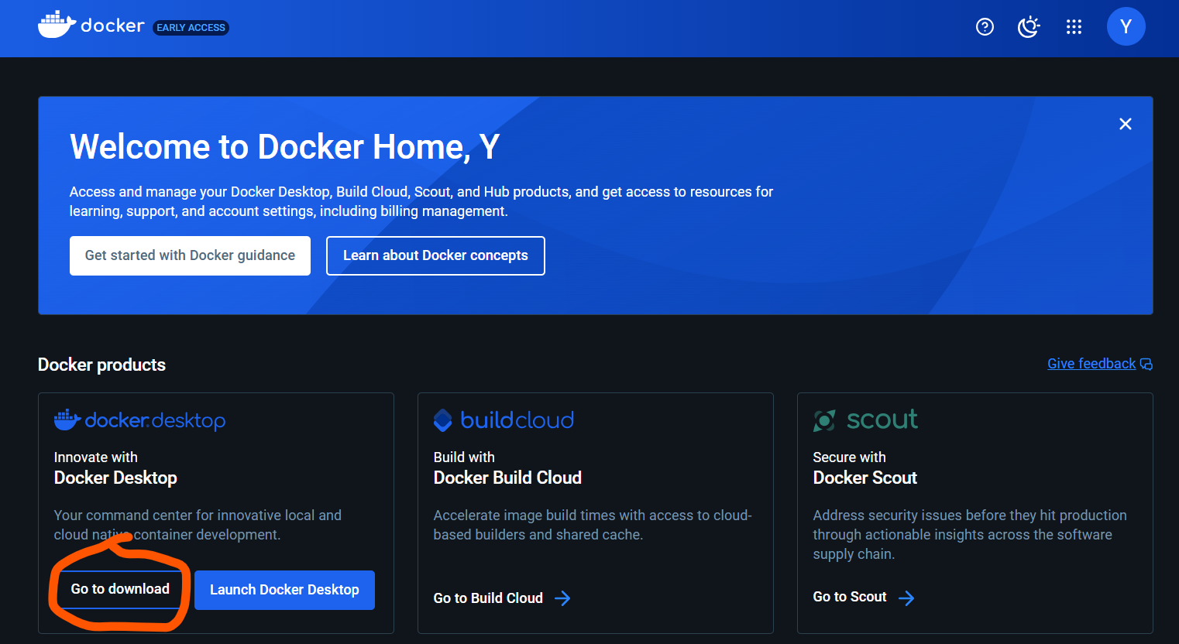The width and height of the screenshot is (1179, 644).
Task: Click the Docker products section title
Action: click(x=101, y=365)
